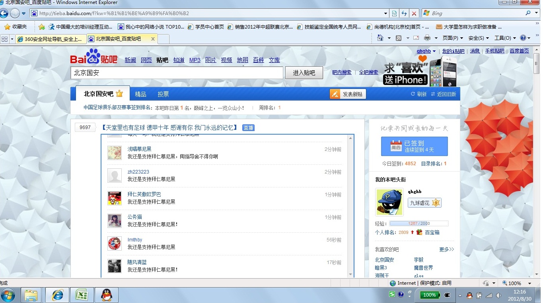The height and width of the screenshot is (303, 543).
Task: Click the network signal bars tray icon
Action: click(x=489, y=295)
